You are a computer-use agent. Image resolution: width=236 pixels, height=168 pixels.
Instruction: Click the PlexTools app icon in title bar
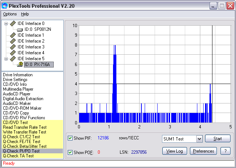click(x=4, y=6)
